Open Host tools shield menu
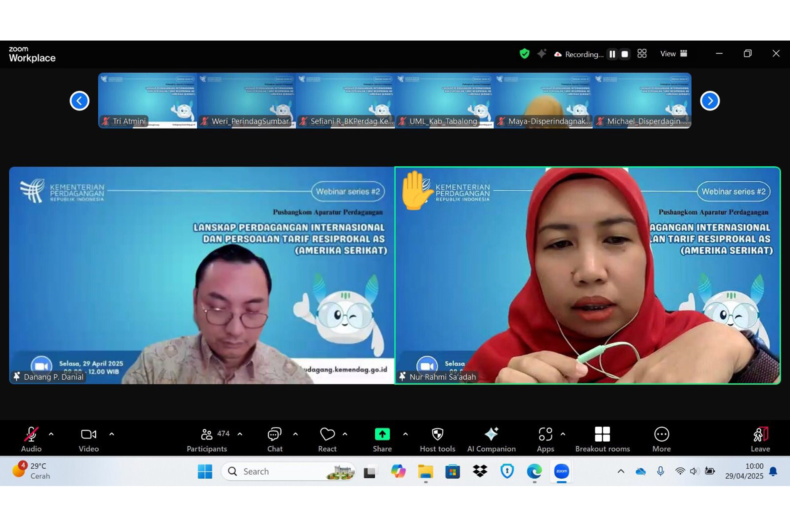 437,439
